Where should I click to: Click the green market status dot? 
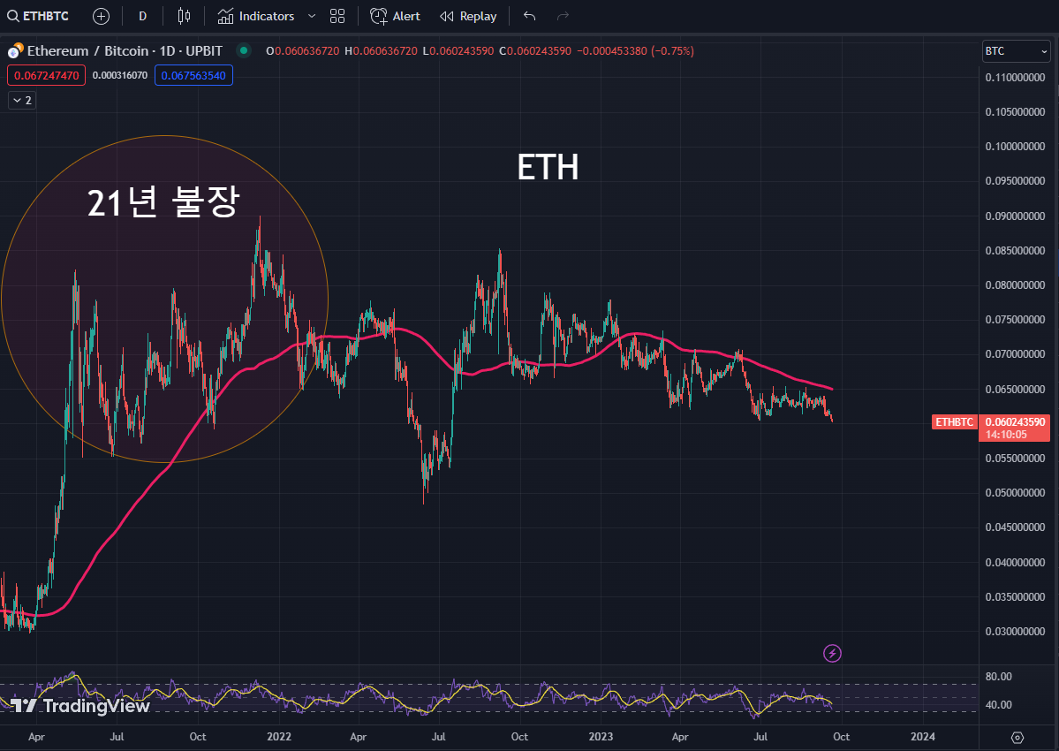244,51
